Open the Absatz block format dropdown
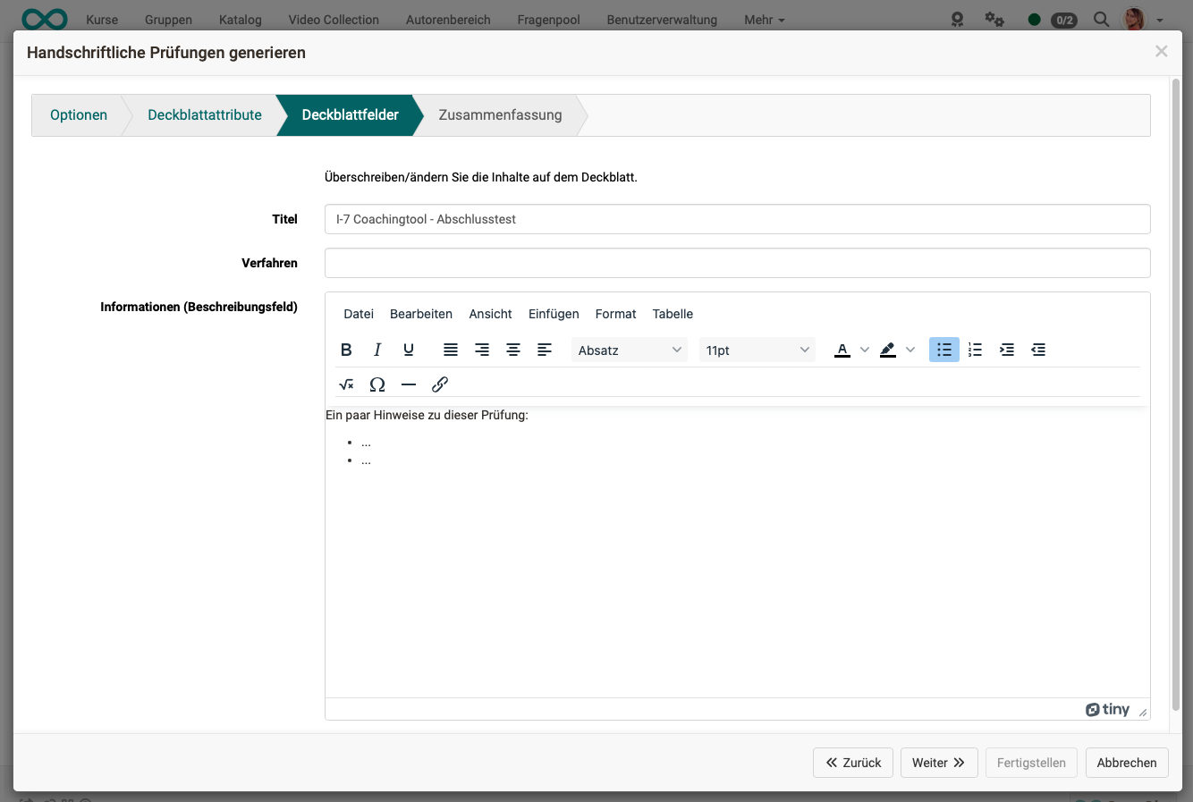Viewport: 1193px width, 802px height. point(629,350)
